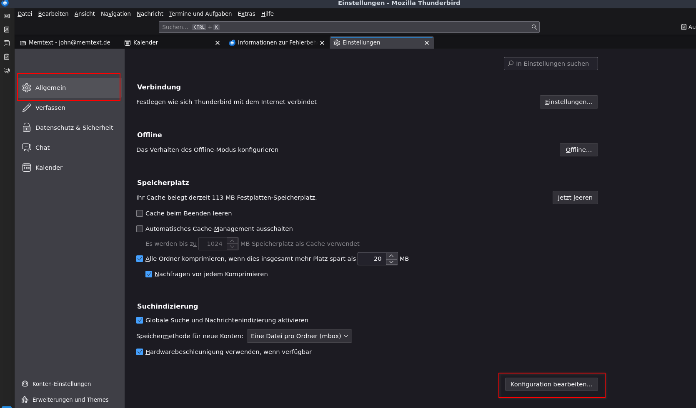Click the Verbindung Einstellungen... button
696x408 pixels.
click(568, 102)
